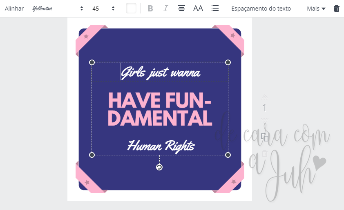Image resolution: width=344 pixels, height=210 pixels.
Task: Expand the Mais dropdown menu
Action: pyautogui.click(x=316, y=9)
